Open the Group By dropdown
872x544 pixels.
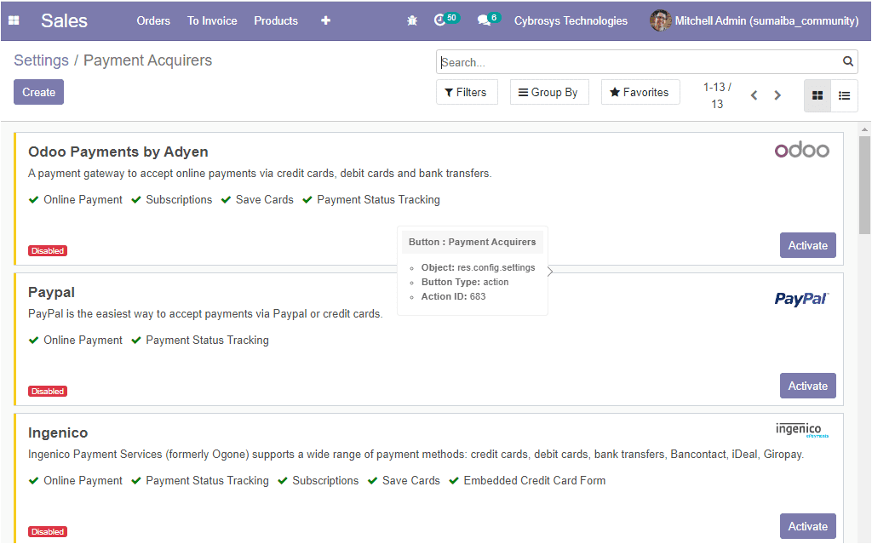tap(549, 92)
